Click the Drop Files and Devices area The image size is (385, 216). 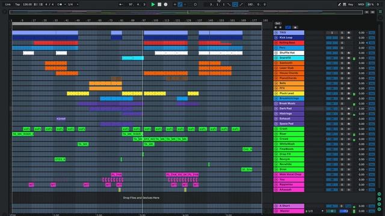coord(141,197)
